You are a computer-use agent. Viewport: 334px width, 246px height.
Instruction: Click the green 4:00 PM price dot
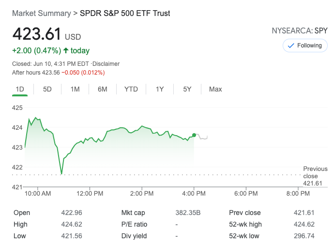[194, 135]
